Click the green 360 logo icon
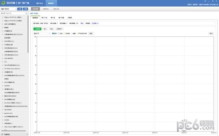 coord(3,3)
